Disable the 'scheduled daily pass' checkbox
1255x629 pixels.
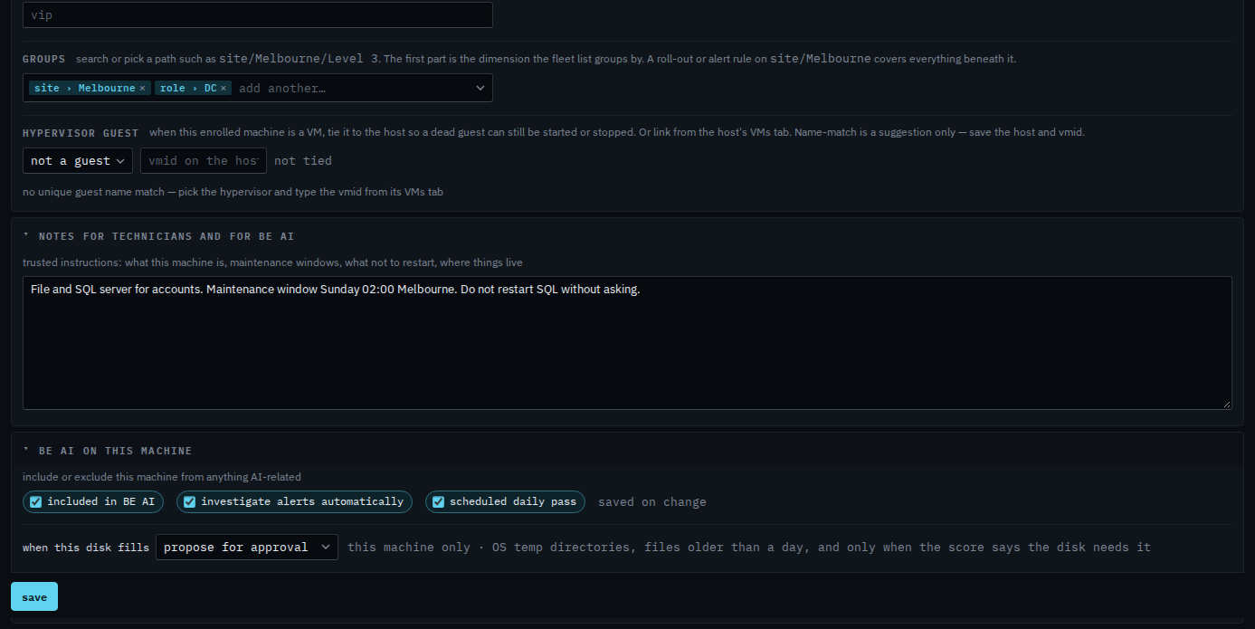[439, 501]
